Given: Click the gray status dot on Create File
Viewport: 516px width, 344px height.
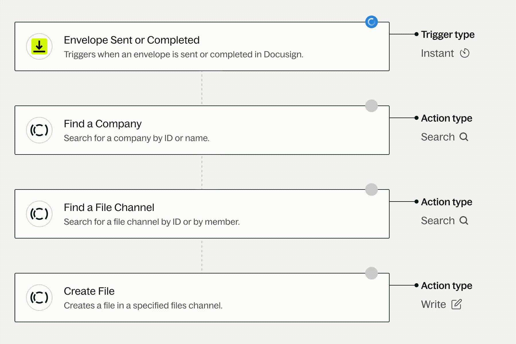Looking at the screenshot, I should [372, 273].
